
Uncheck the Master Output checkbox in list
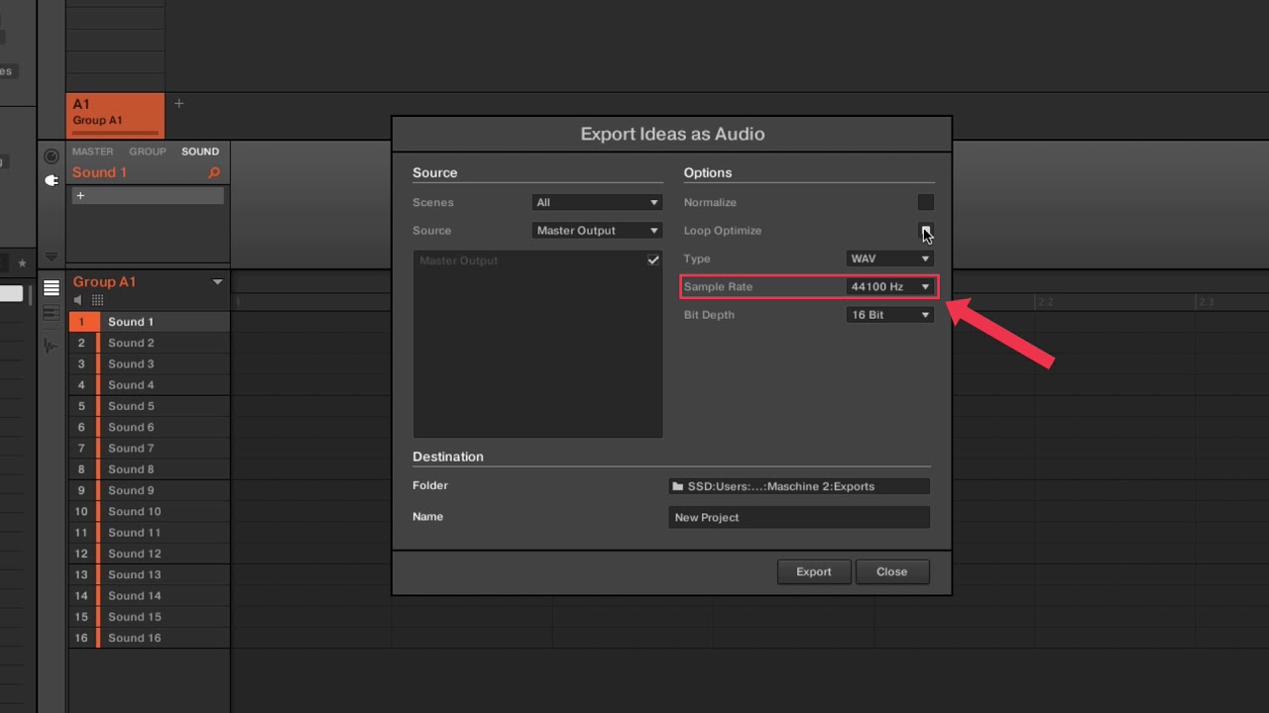[x=653, y=260]
